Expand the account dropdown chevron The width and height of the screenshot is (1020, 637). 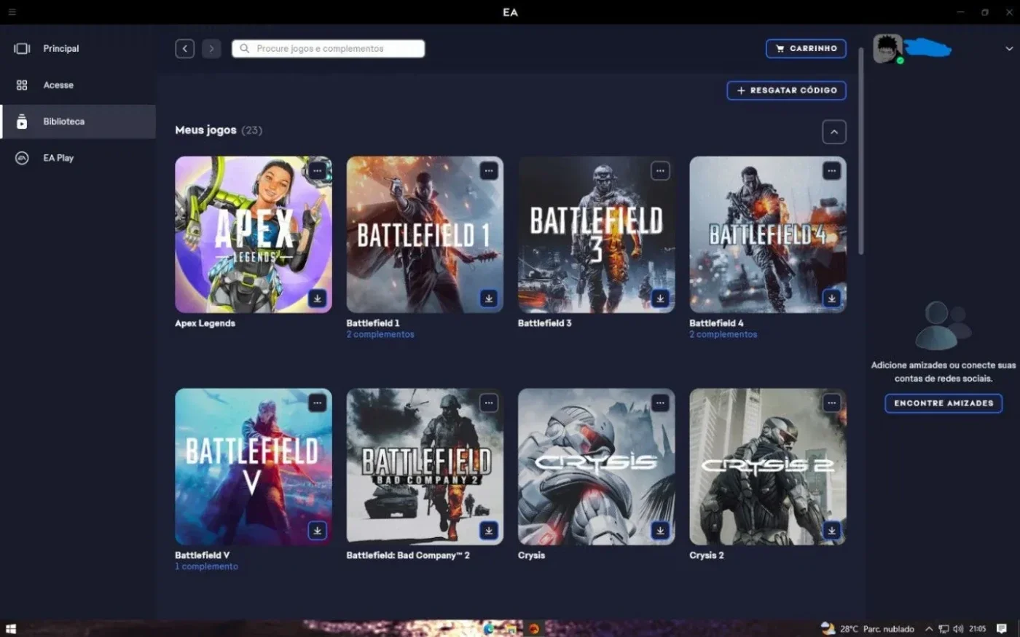point(1009,49)
